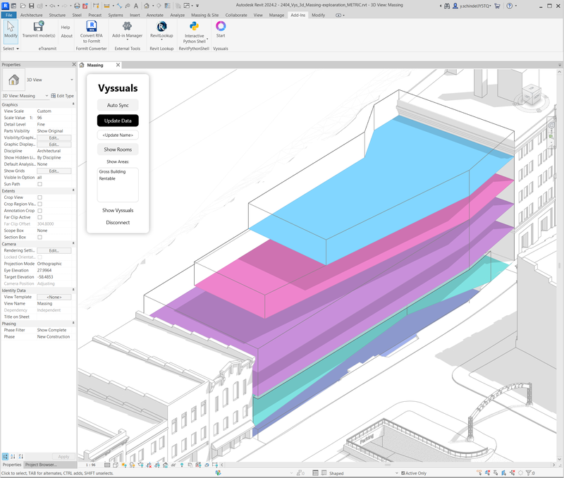Switch to the Annotate ribbon tab
The image size is (564, 478).
(154, 15)
